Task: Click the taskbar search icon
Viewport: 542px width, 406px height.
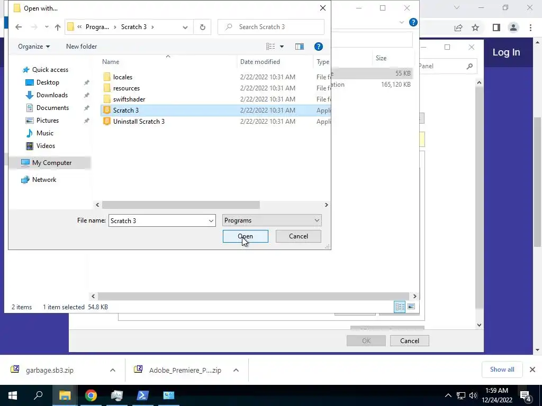Action: click(x=38, y=395)
